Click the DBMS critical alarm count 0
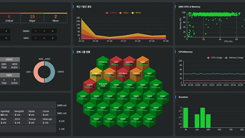The height and width of the screenshot is (138, 245). tap(35, 31)
